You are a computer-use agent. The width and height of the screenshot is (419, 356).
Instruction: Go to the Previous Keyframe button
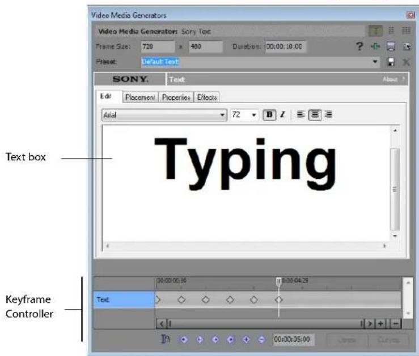(x=200, y=340)
